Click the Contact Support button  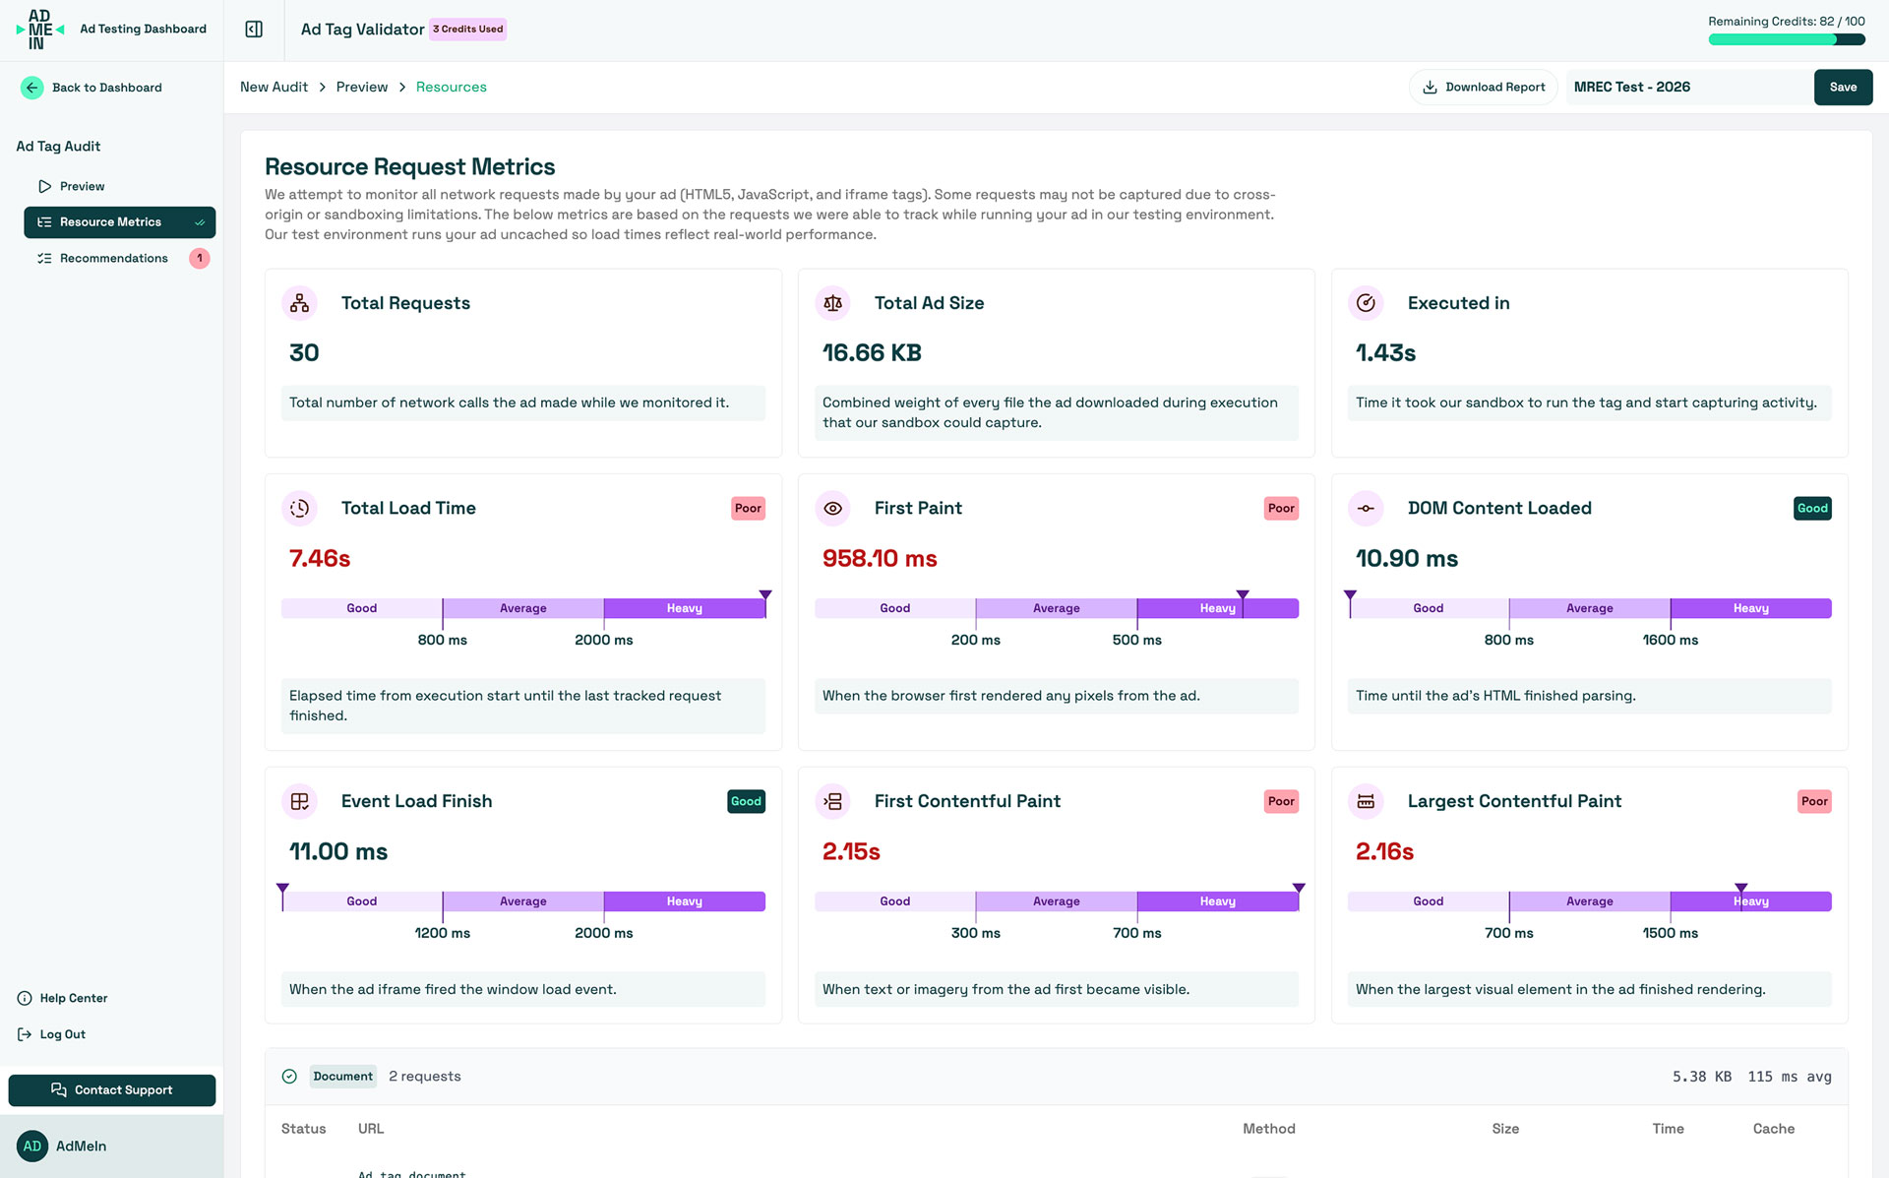(x=111, y=1090)
